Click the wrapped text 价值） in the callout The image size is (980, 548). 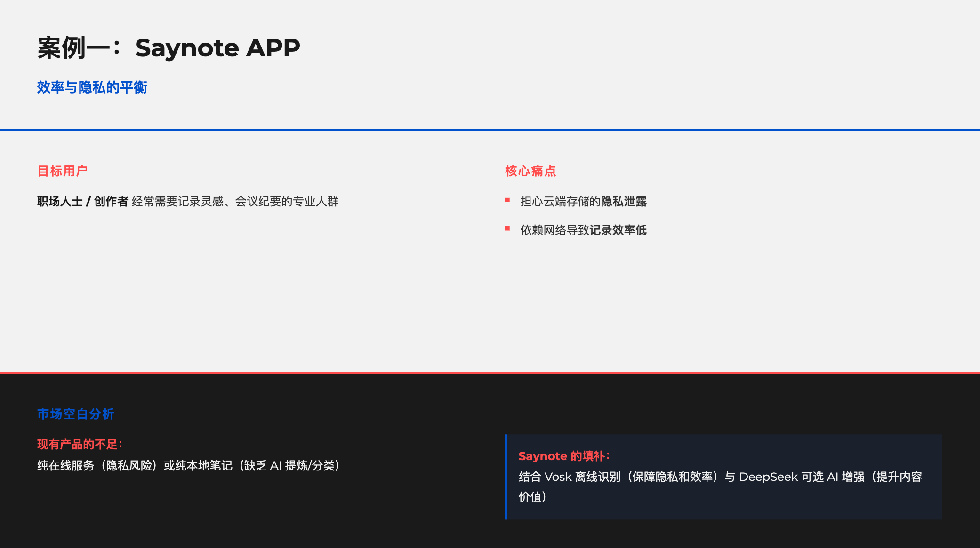tap(532, 497)
